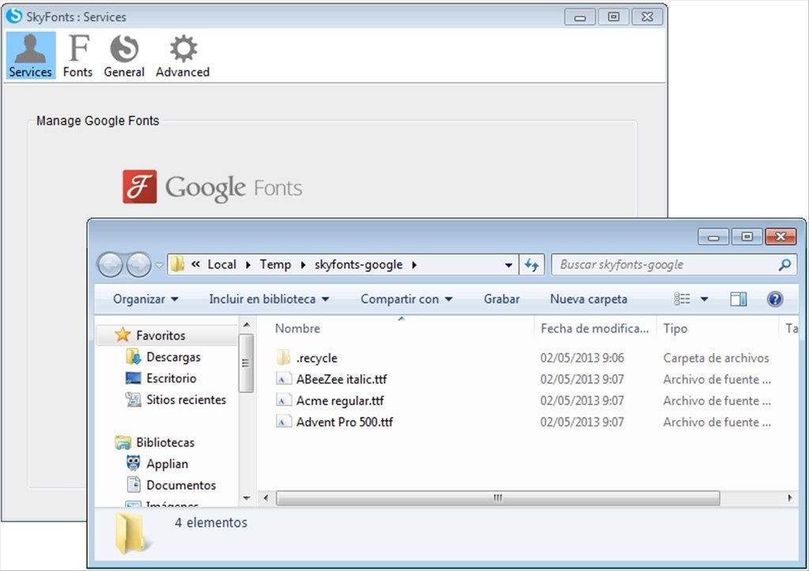
Task: Select the .recycle folder
Action: (317, 358)
